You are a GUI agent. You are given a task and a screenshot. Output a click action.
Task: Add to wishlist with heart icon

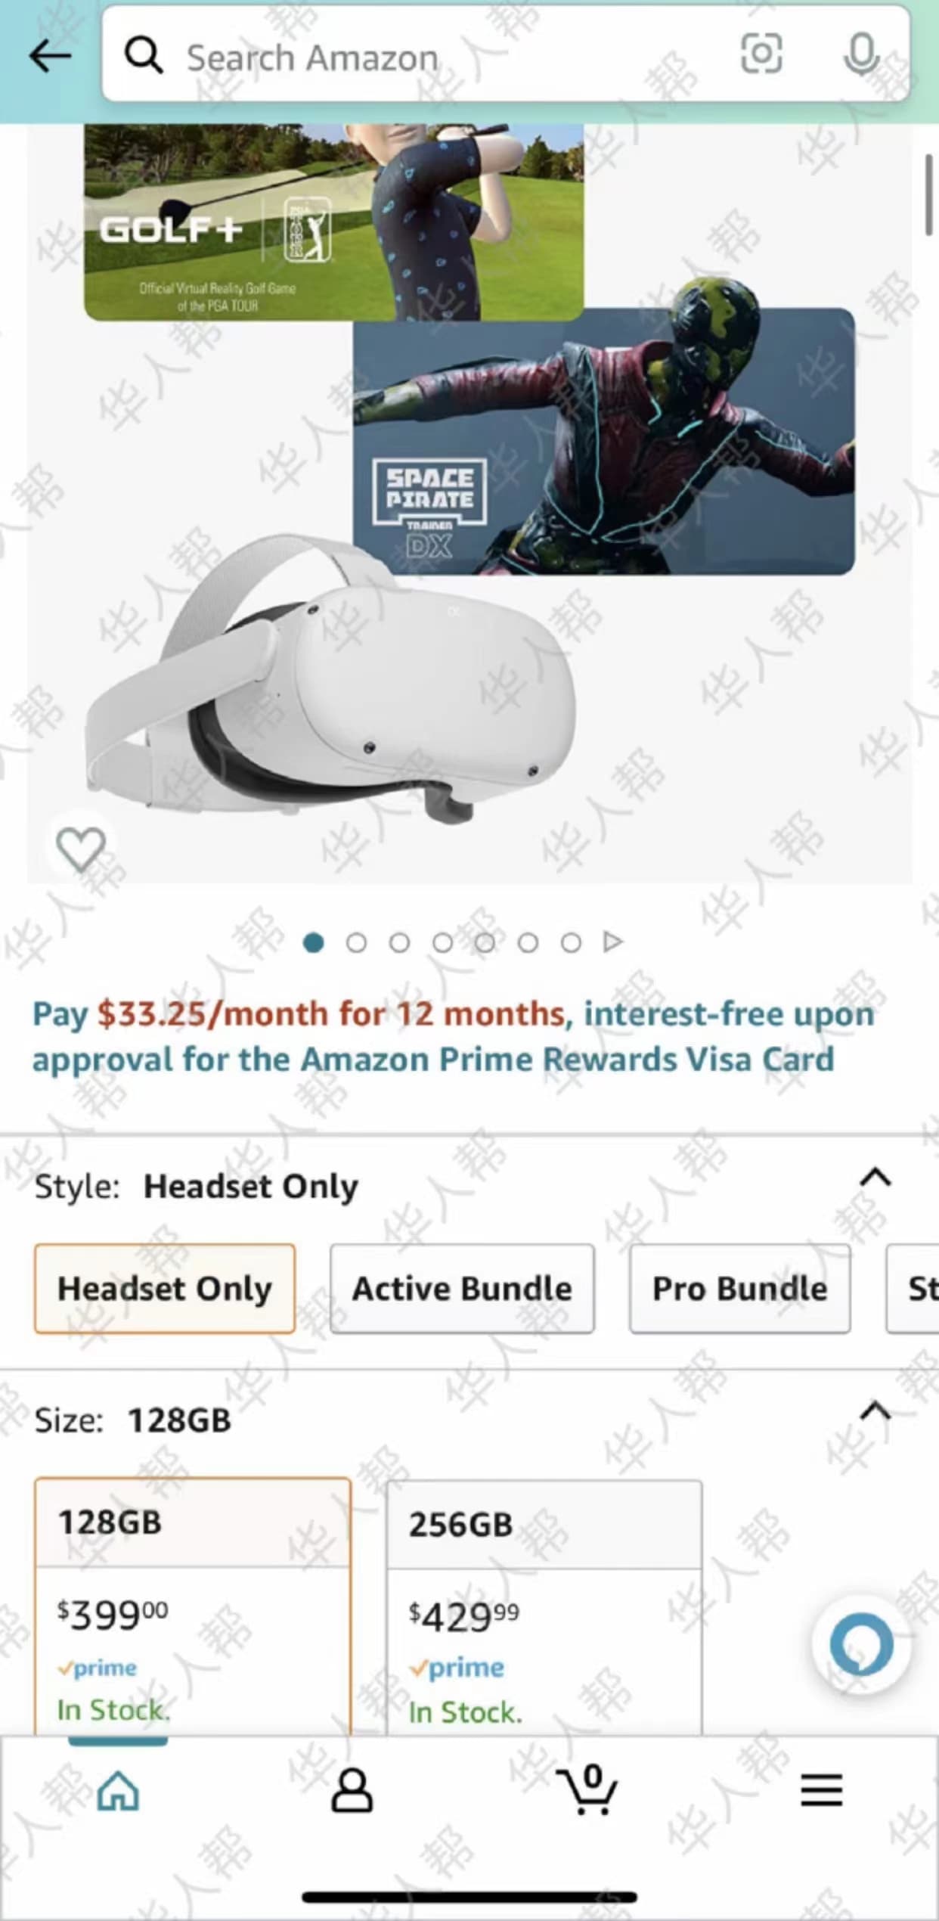pos(81,849)
